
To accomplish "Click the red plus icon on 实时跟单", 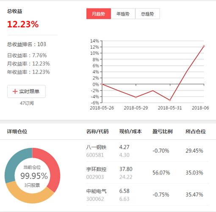I will [x=15, y=91].
